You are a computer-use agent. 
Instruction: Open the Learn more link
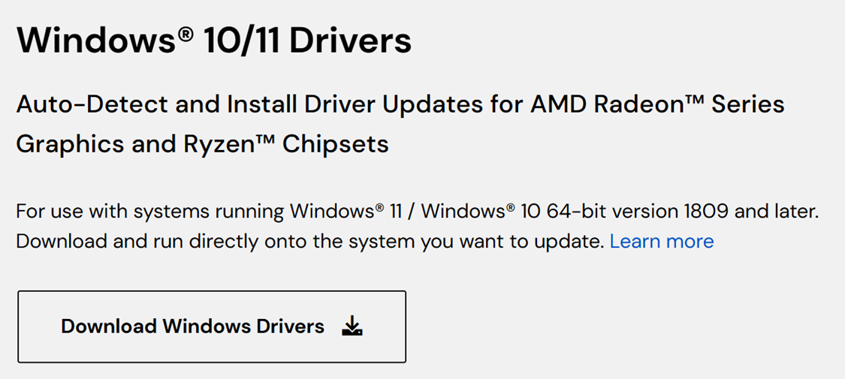point(662,242)
